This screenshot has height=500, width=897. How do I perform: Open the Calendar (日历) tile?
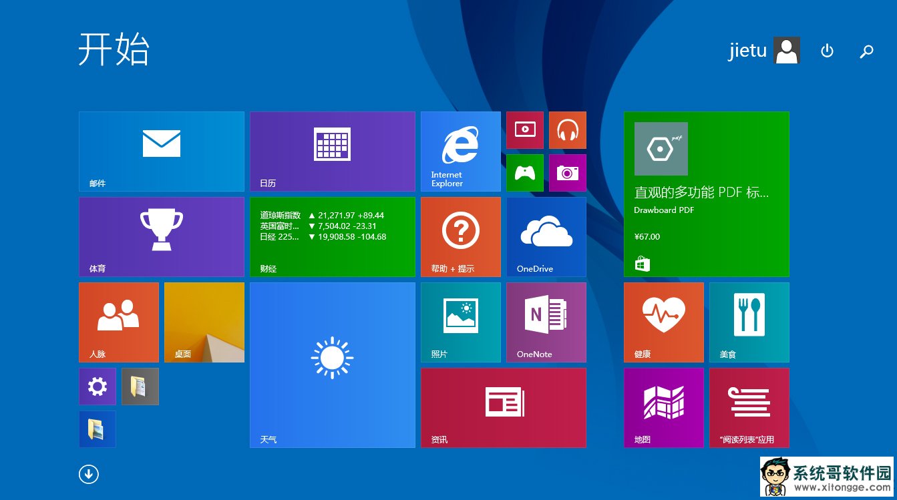pyautogui.click(x=332, y=152)
